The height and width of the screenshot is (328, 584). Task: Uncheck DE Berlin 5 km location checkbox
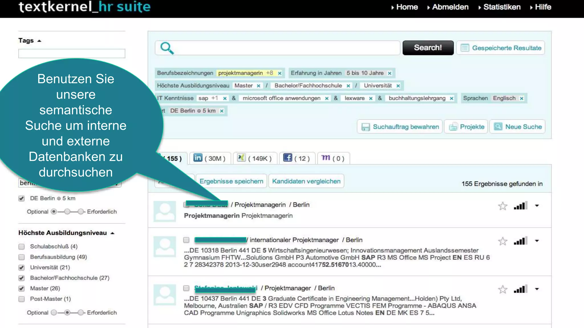[21, 198]
